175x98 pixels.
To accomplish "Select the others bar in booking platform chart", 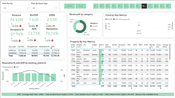I will click(34, 77).
